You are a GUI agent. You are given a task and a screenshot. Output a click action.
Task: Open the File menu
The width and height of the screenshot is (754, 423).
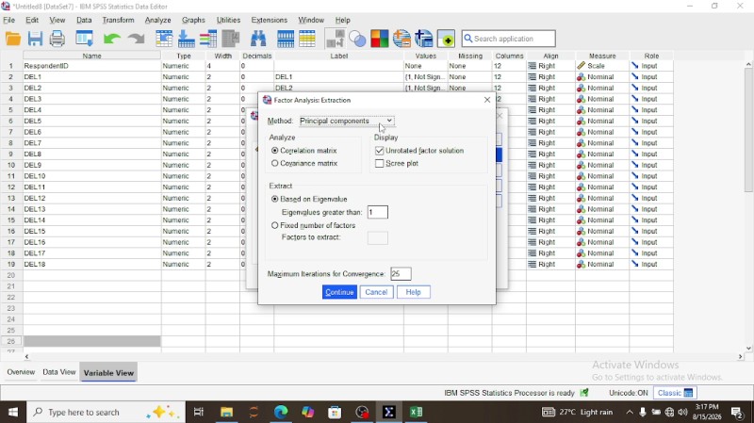coord(9,20)
